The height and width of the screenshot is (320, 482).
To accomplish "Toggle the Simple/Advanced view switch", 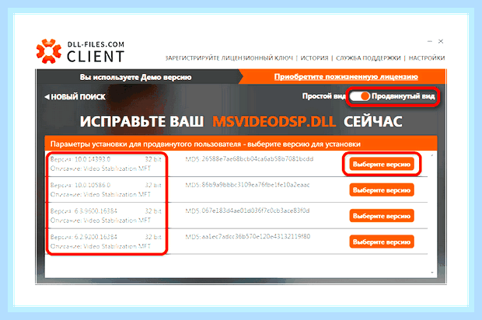I will [360, 96].
